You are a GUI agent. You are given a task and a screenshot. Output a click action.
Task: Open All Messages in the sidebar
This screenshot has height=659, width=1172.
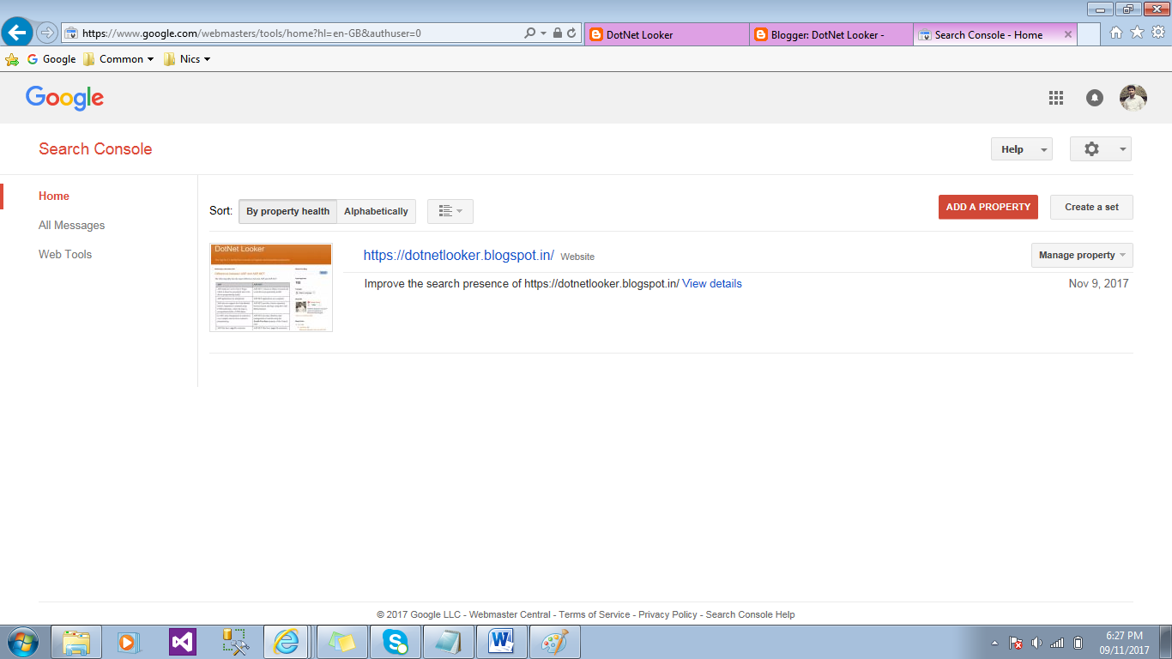coord(72,225)
